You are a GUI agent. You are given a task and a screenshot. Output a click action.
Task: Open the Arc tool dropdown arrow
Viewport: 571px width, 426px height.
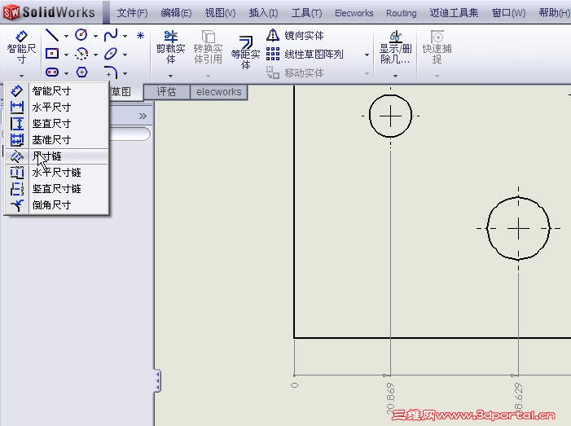pyautogui.click(x=96, y=55)
